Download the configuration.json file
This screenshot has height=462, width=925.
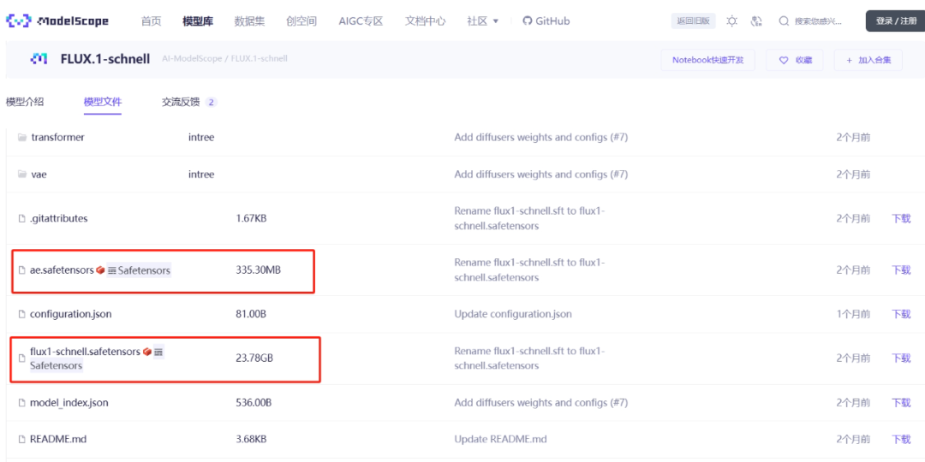click(x=901, y=315)
